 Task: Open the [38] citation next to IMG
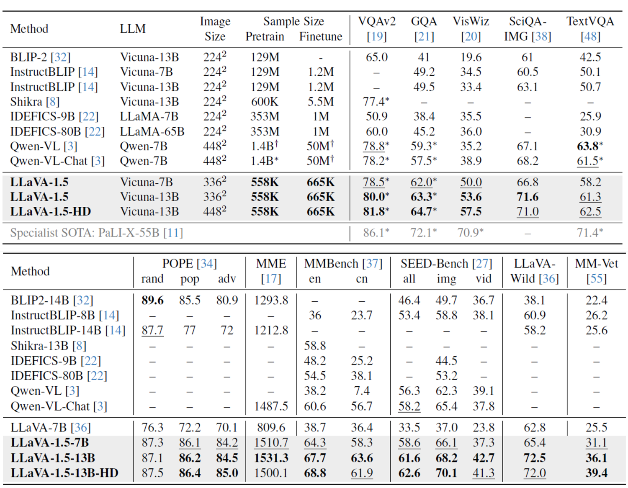541,37
